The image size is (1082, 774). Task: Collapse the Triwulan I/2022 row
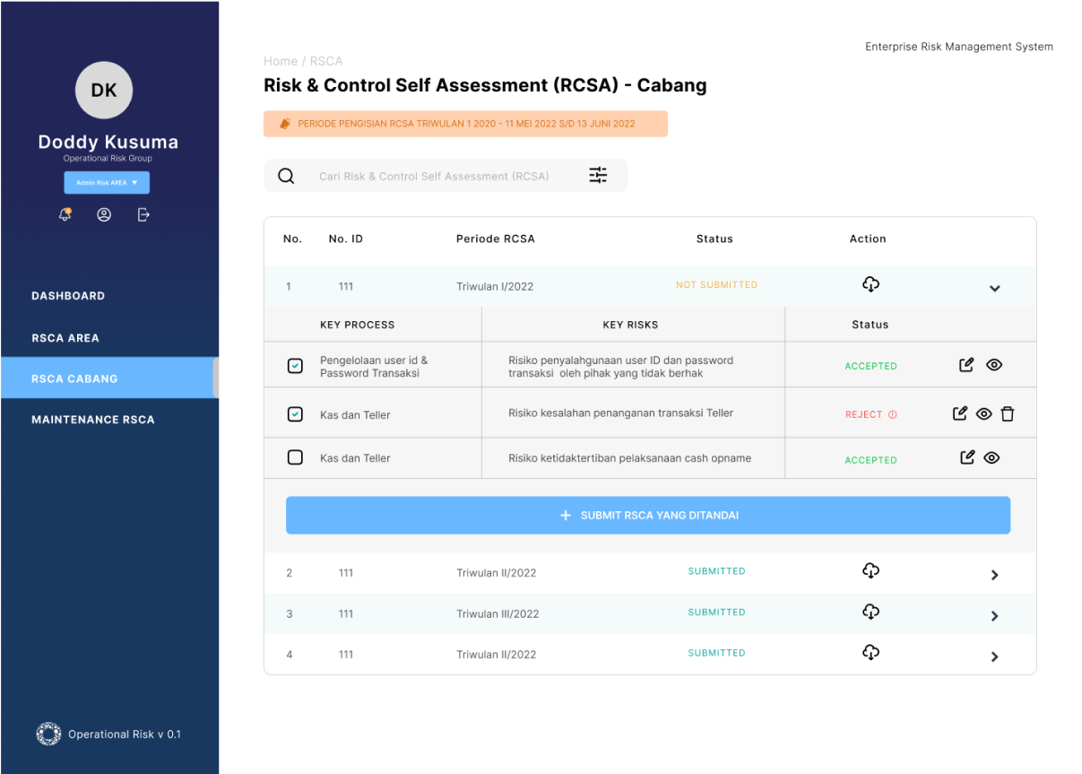(994, 288)
